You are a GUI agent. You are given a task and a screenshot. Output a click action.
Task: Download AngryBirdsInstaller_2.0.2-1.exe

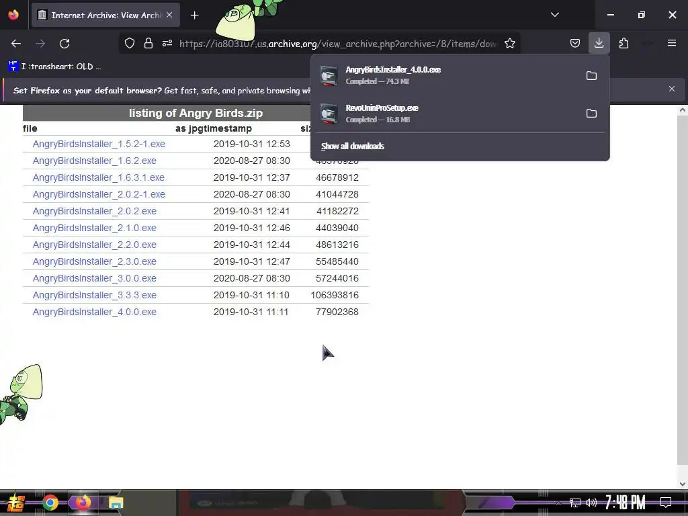pyautogui.click(x=99, y=194)
